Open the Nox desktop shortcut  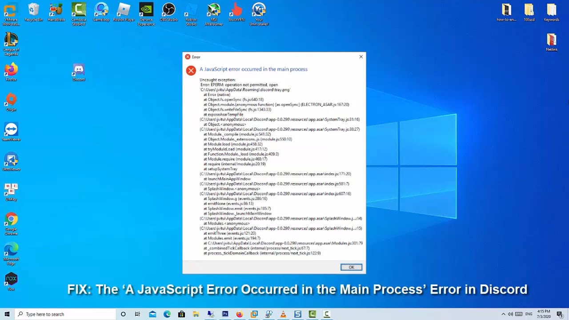click(11, 282)
